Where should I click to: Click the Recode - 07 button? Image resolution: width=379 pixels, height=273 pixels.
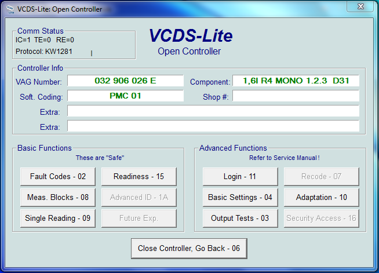(321, 177)
